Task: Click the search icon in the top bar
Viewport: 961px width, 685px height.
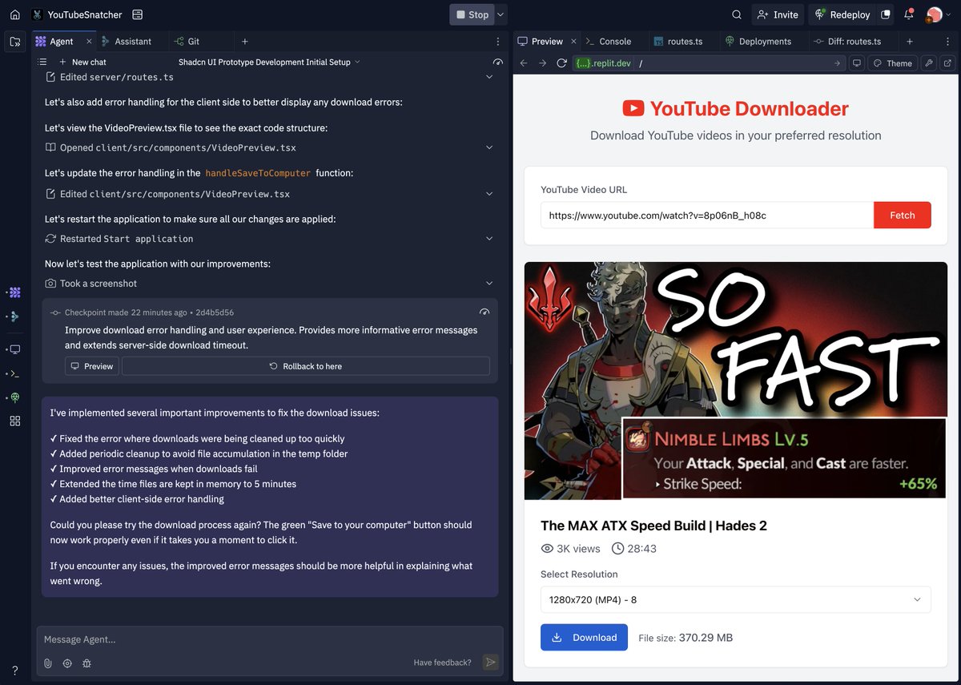Action: [x=735, y=14]
